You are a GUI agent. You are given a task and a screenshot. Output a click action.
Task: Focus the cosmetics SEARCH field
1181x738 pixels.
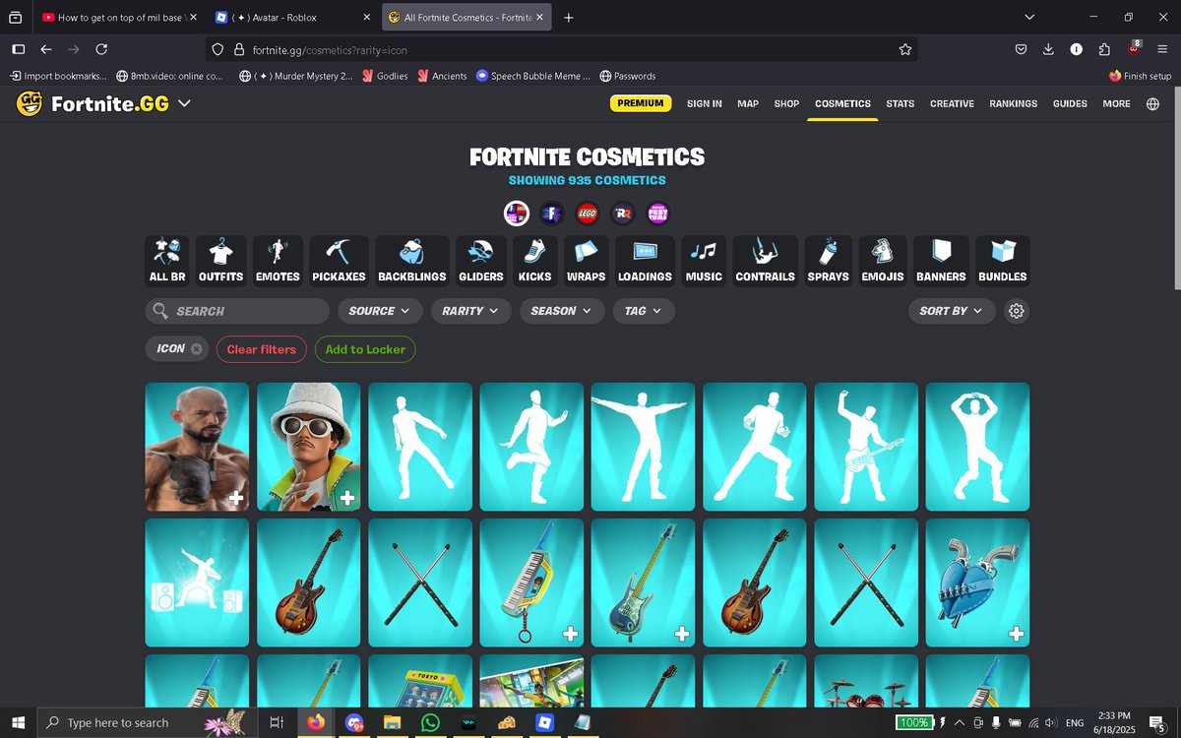coord(237,311)
